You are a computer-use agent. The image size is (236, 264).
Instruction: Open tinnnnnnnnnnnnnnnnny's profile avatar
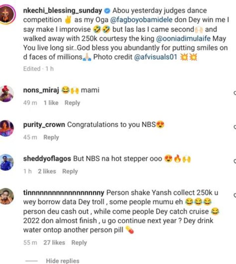(7, 196)
